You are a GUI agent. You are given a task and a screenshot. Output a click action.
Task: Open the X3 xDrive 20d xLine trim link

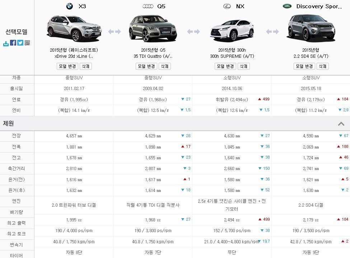(x=74, y=56)
